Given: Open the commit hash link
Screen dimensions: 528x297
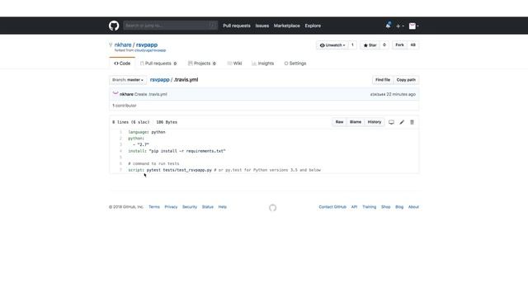Looking at the screenshot, I should click(378, 95).
